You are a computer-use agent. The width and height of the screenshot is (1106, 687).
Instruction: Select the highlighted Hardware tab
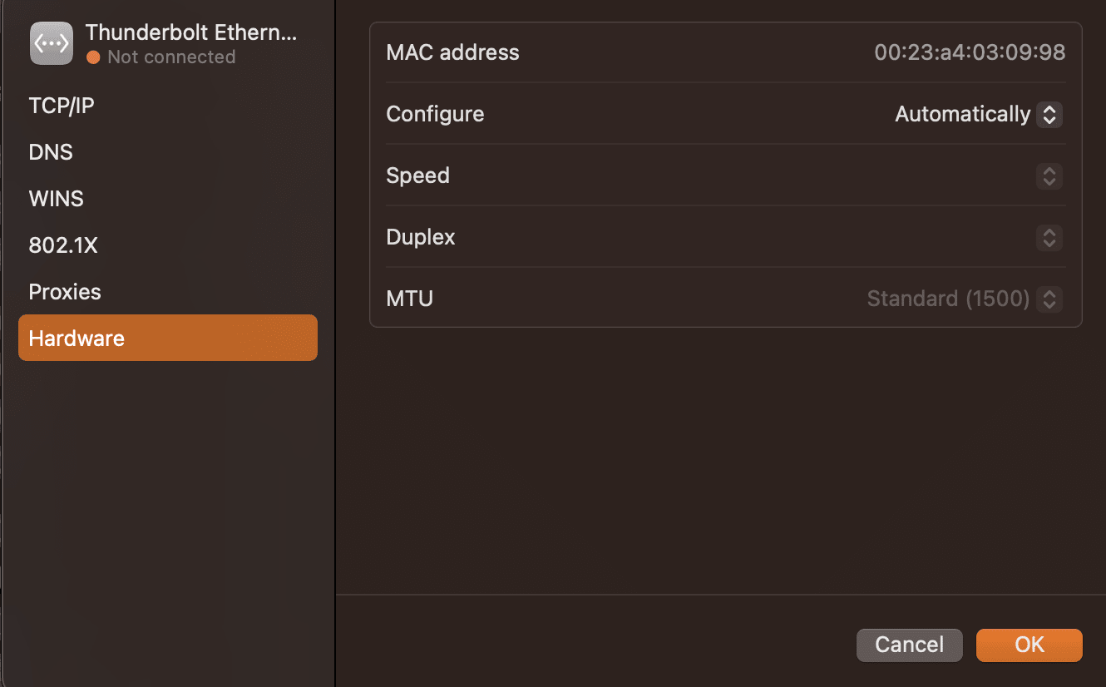167,338
